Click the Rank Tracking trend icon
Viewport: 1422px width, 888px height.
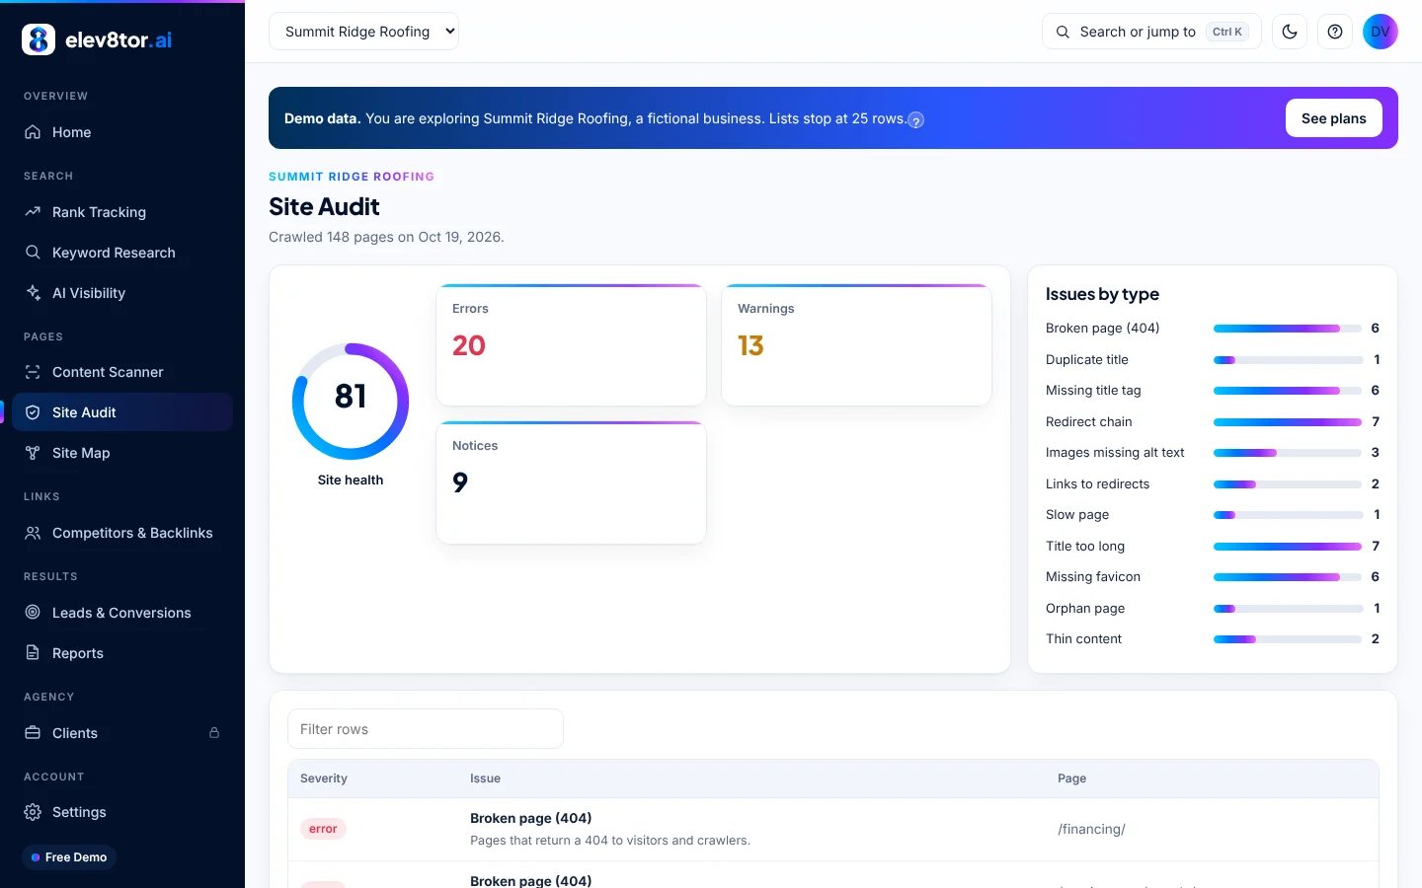33,212
